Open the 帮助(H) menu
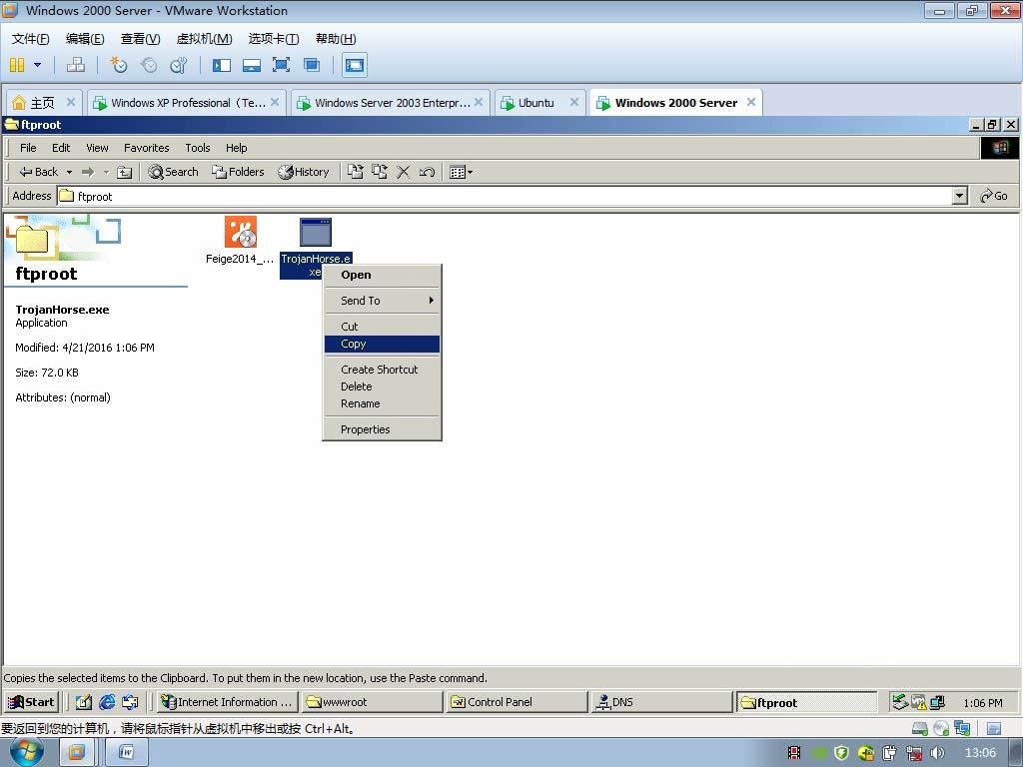Screen dimensions: 1023x767 coord(336,39)
